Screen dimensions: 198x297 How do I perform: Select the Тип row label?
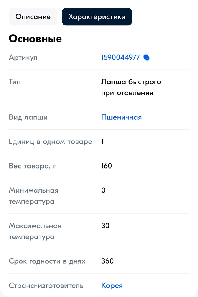15,82
